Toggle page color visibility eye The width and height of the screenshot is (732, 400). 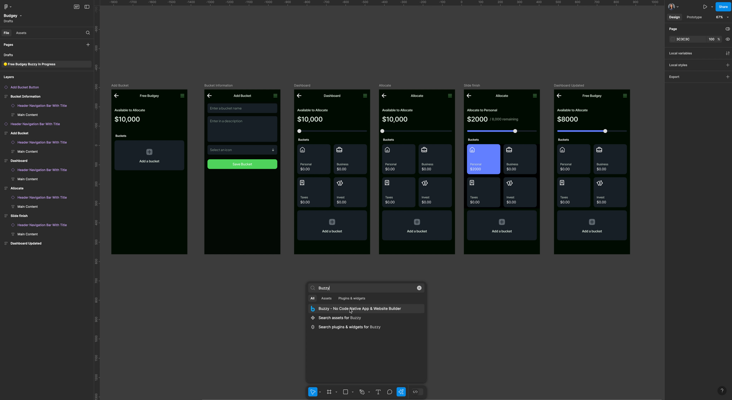pos(727,39)
